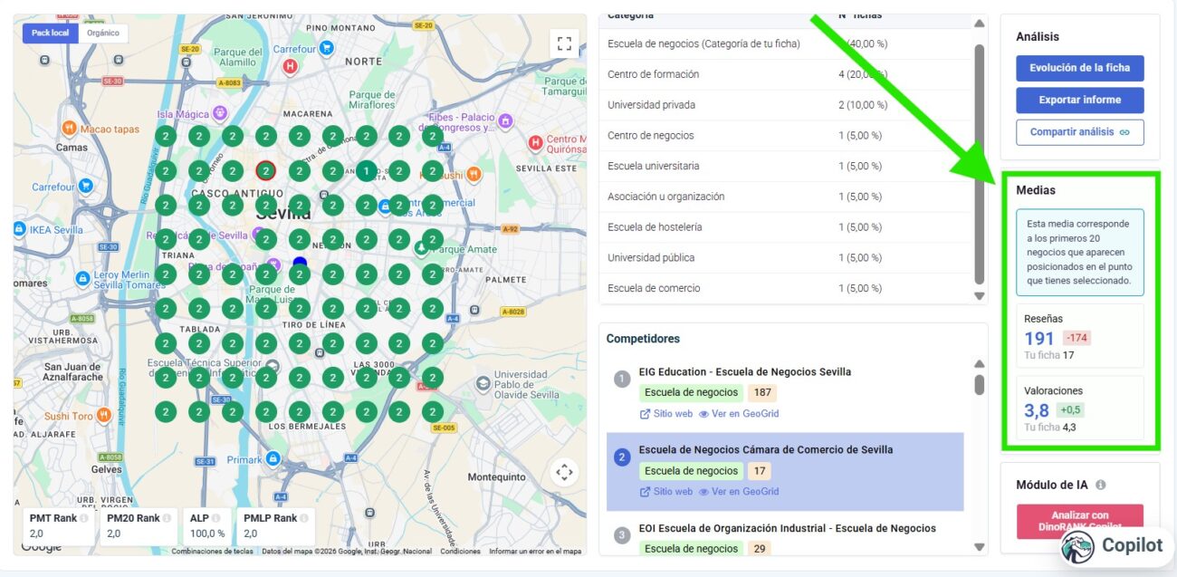
Task: Select the Universidad privada category row
Action: (x=785, y=105)
